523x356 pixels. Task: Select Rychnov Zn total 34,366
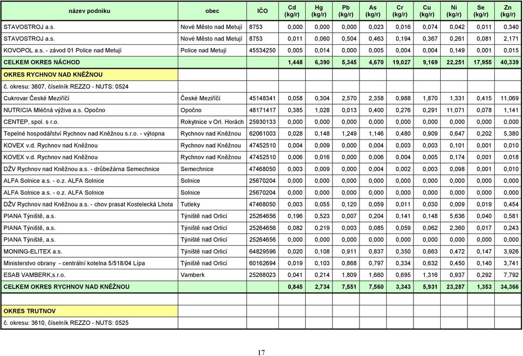tap(509, 287)
